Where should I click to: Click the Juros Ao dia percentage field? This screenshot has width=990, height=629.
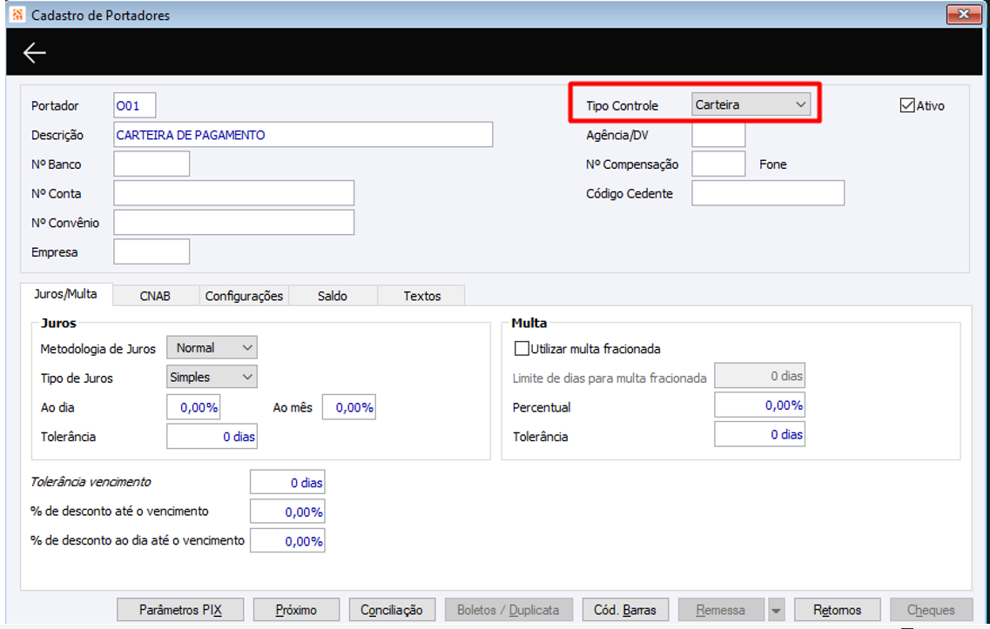pos(193,407)
